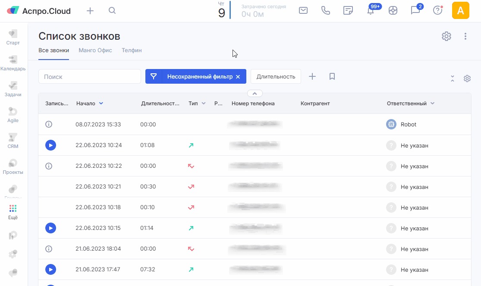Viewport: 481px width, 286px height.
Task: Toggle row density collapse arrows icon
Action: point(453,79)
